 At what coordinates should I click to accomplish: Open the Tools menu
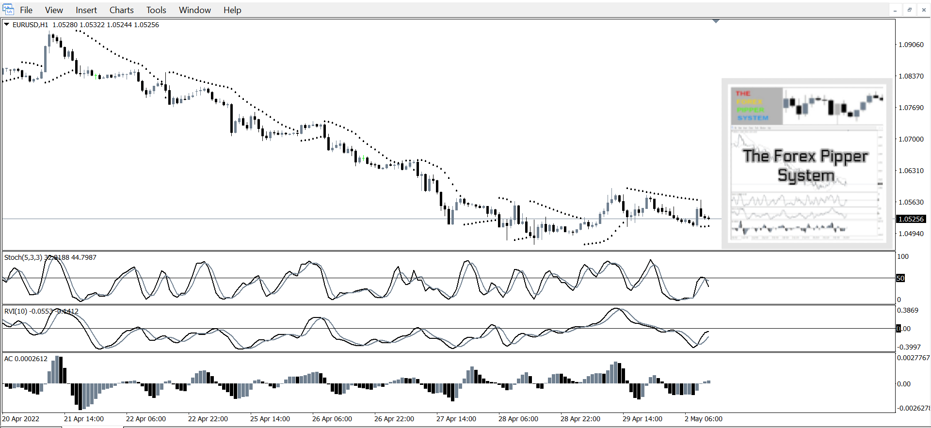pyautogui.click(x=156, y=10)
